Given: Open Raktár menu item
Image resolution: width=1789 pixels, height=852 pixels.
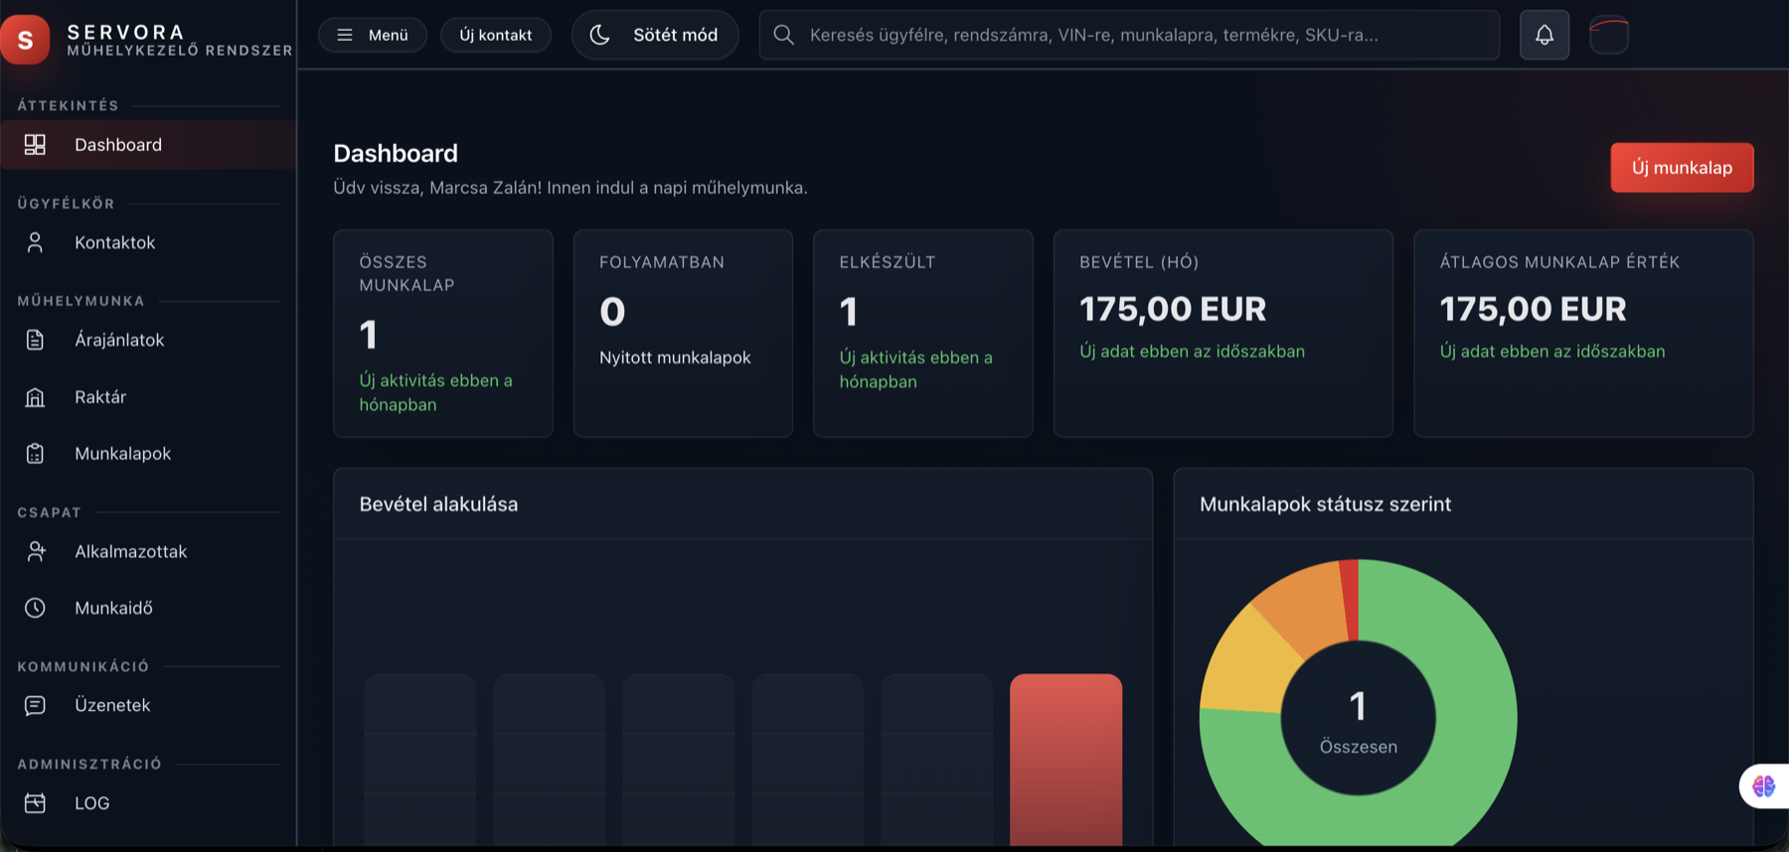Looking at the screenshot, I should 148,397.
